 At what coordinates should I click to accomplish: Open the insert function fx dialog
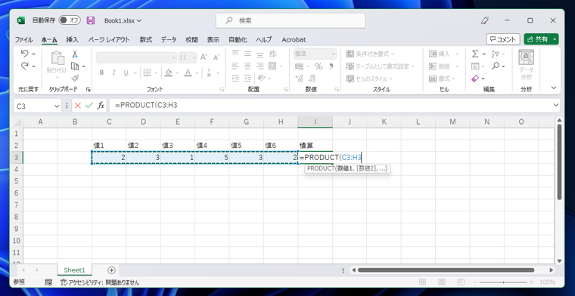(101, 106)
